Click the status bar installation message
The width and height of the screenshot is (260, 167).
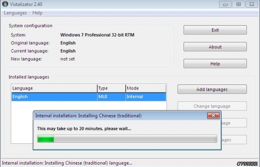pyautogui.click(x=67, y=163)
